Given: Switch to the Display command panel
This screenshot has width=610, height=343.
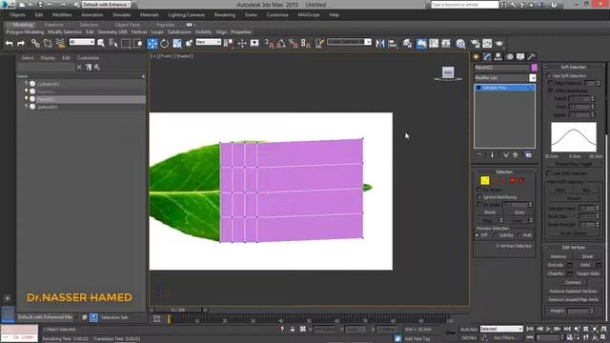Looking at the screenshot, I should tap(520, 57).
